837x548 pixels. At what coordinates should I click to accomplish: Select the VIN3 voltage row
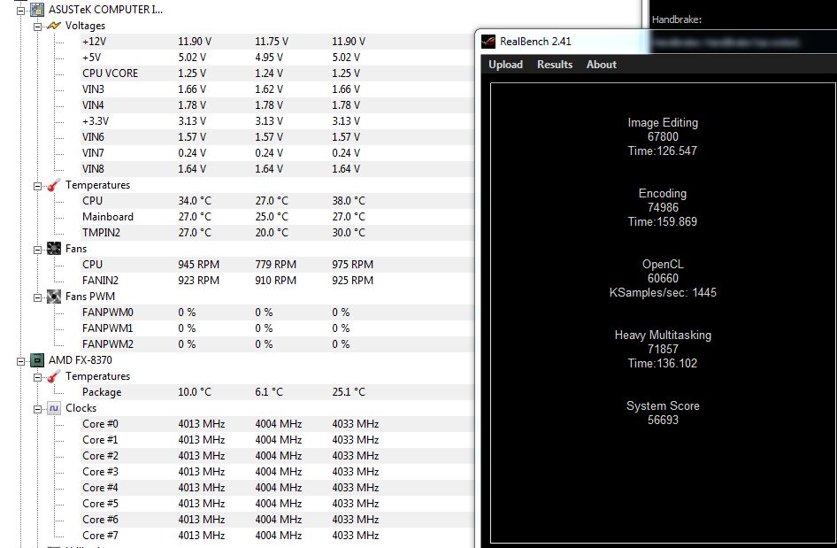[277, 89]
